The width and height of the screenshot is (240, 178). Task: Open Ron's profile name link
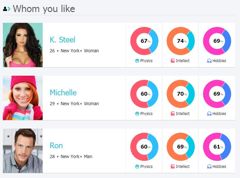click(x=56, y=146)
